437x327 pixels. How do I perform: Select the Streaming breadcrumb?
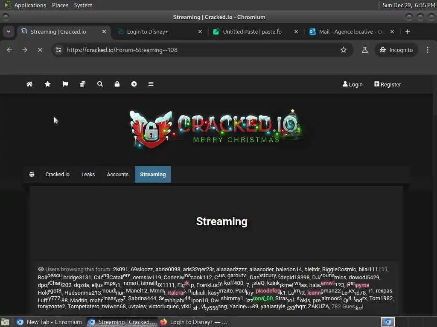coord(153,174)
